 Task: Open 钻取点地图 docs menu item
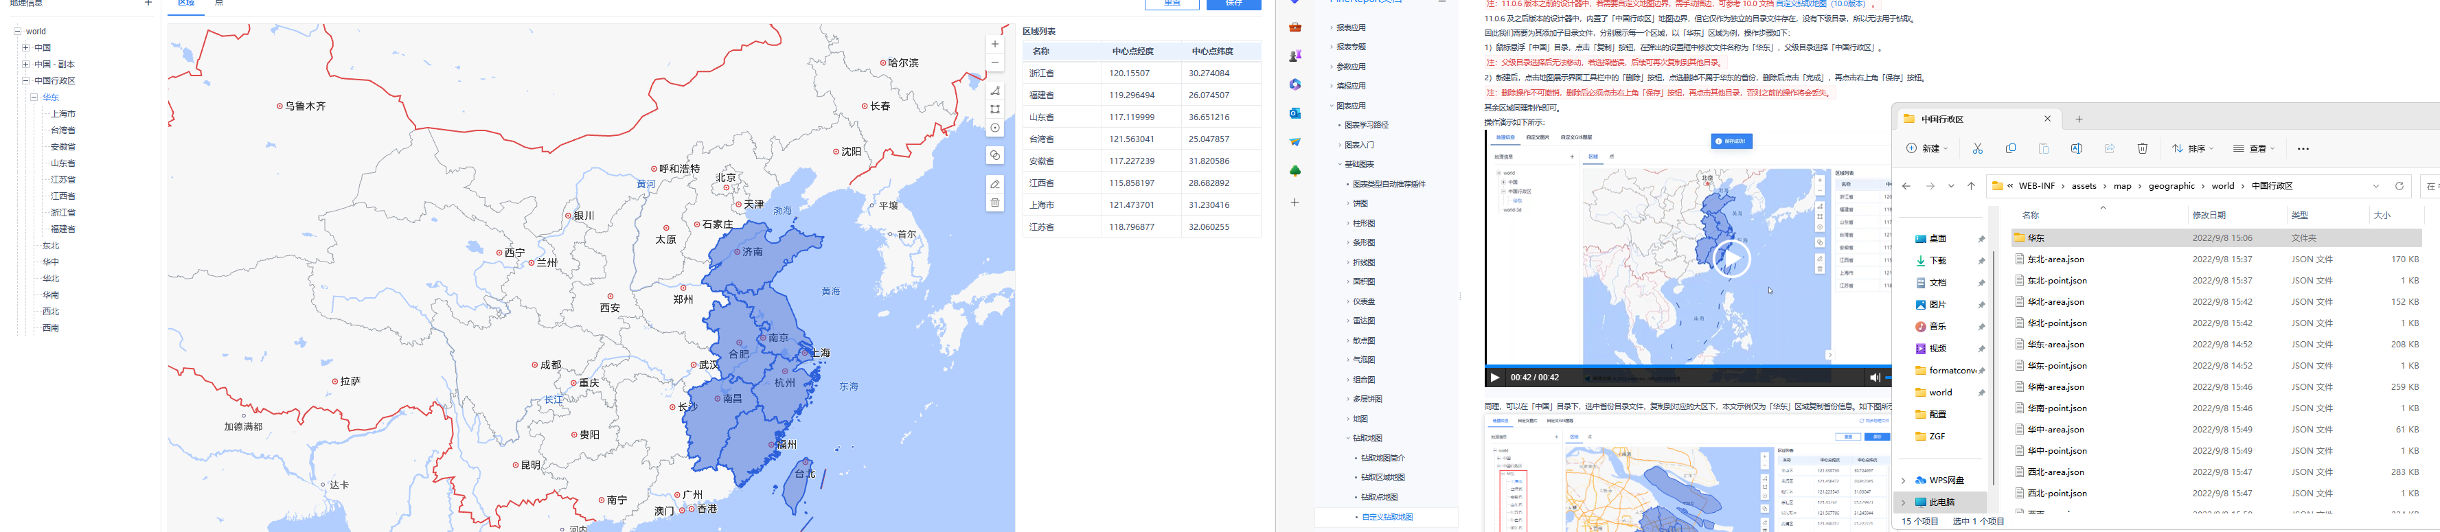(1379, 498)
